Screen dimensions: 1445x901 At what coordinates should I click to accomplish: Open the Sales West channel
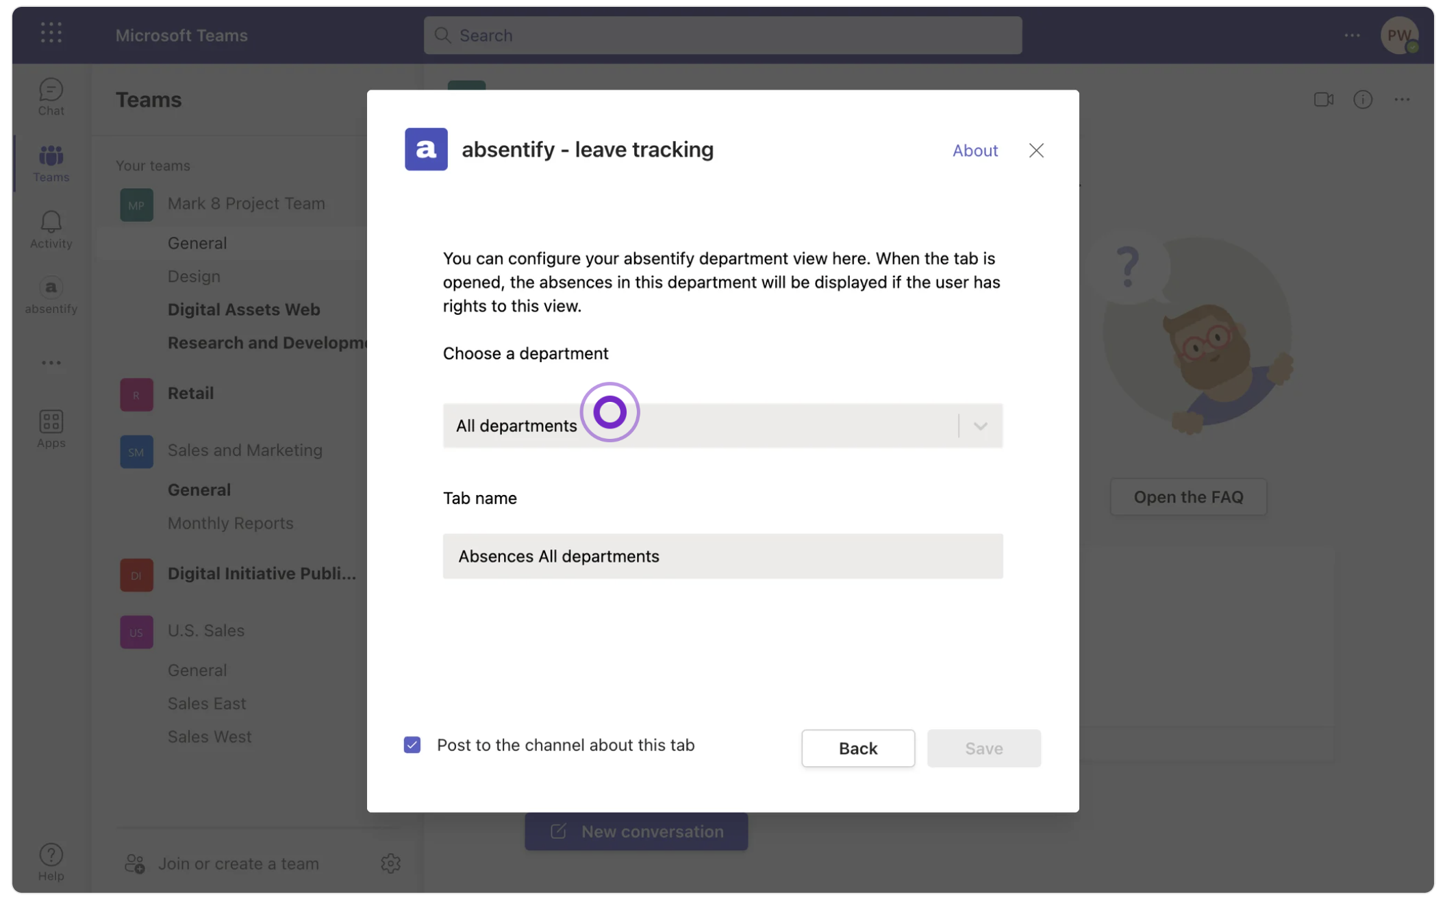(x=210, y=737)
